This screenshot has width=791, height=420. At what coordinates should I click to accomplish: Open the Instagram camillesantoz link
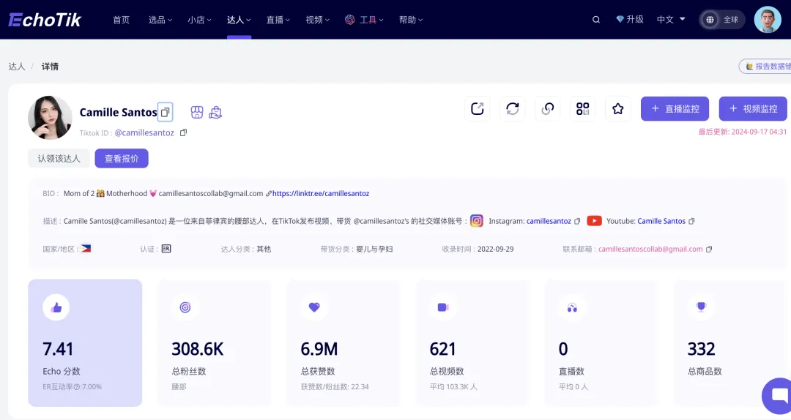point(549,221)
